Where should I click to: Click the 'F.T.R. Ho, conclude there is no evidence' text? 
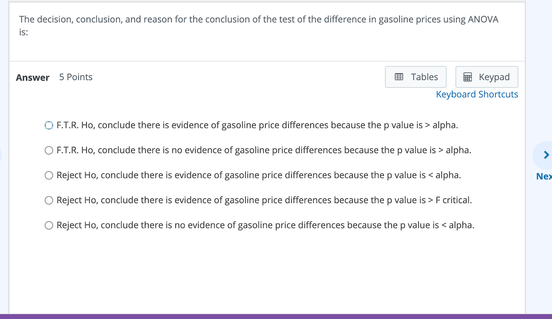(264, 150)
